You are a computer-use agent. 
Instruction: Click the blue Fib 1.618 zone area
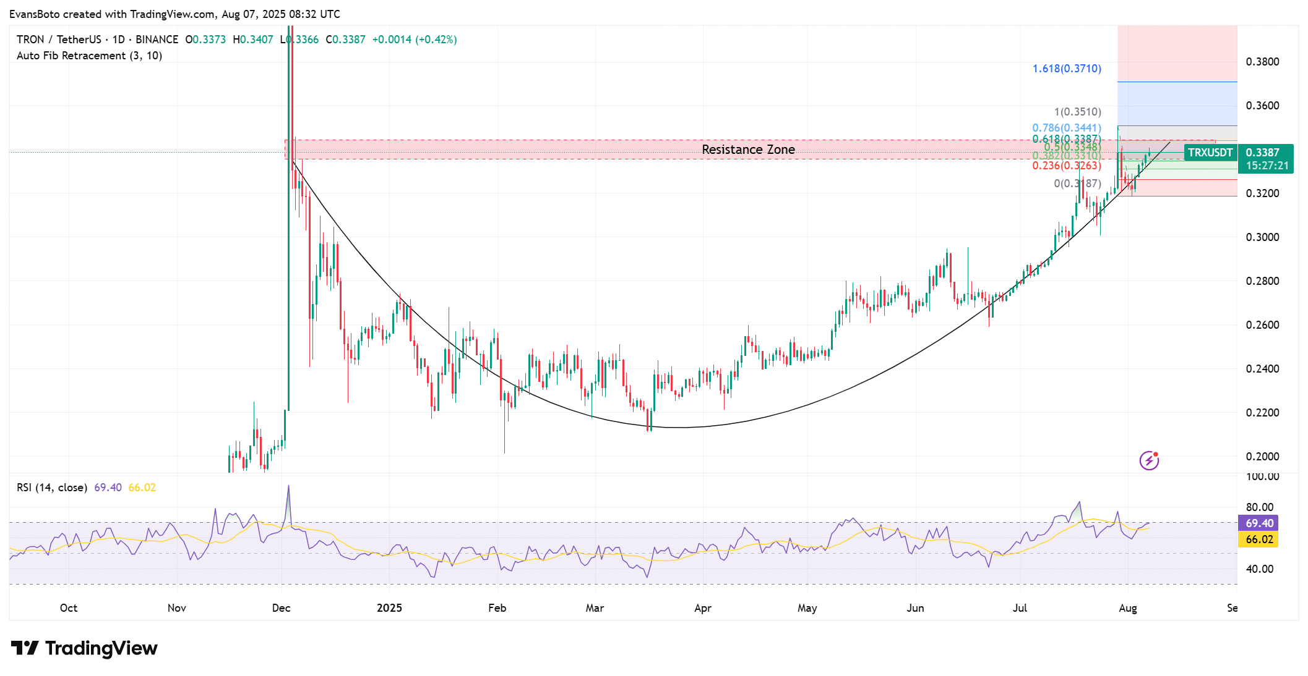1176,103
